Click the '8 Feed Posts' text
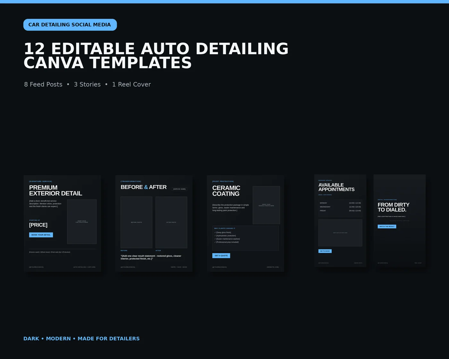 tap(43, 84)
